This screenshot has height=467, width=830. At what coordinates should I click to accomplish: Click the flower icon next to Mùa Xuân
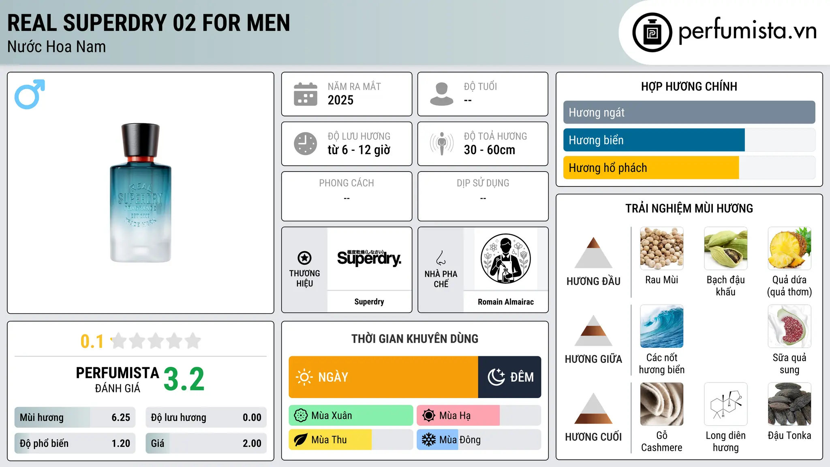[x=301, y=416]
